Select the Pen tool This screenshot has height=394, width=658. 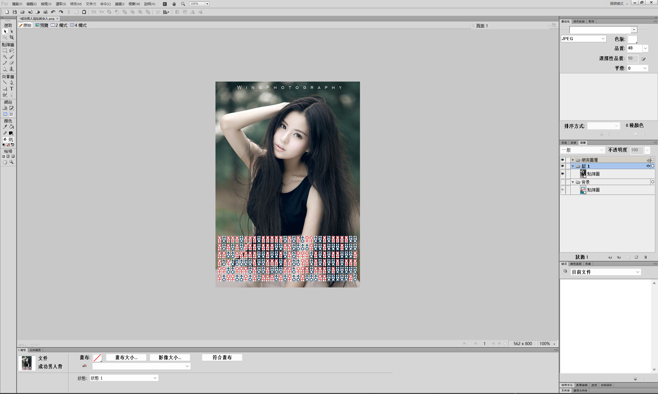coord(12,83)
